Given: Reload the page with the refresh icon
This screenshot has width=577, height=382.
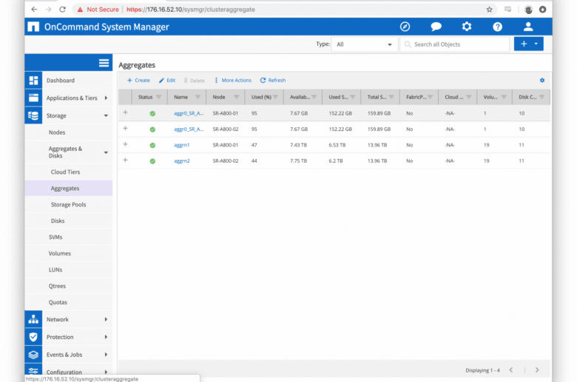Looking at the screenshot, I should click(x=63, y=10).
